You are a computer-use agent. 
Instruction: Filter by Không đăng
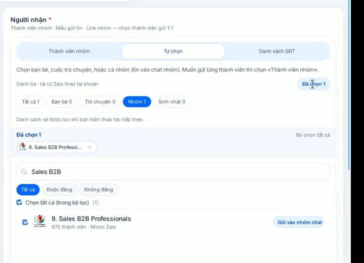click(99, 190)
